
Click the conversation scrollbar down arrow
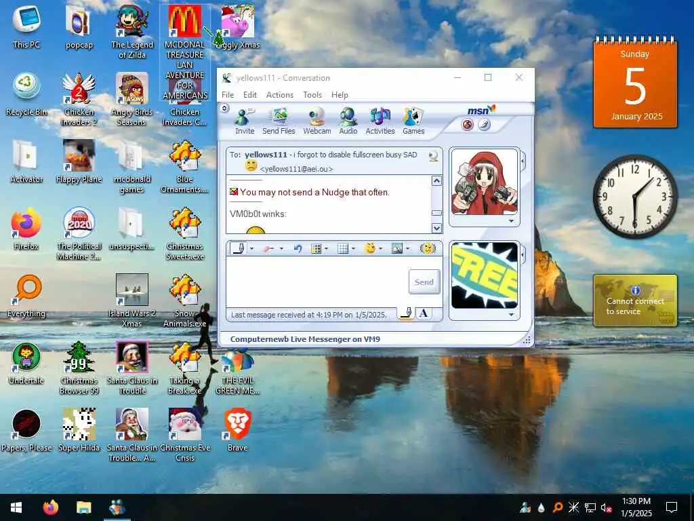(436, 228)
